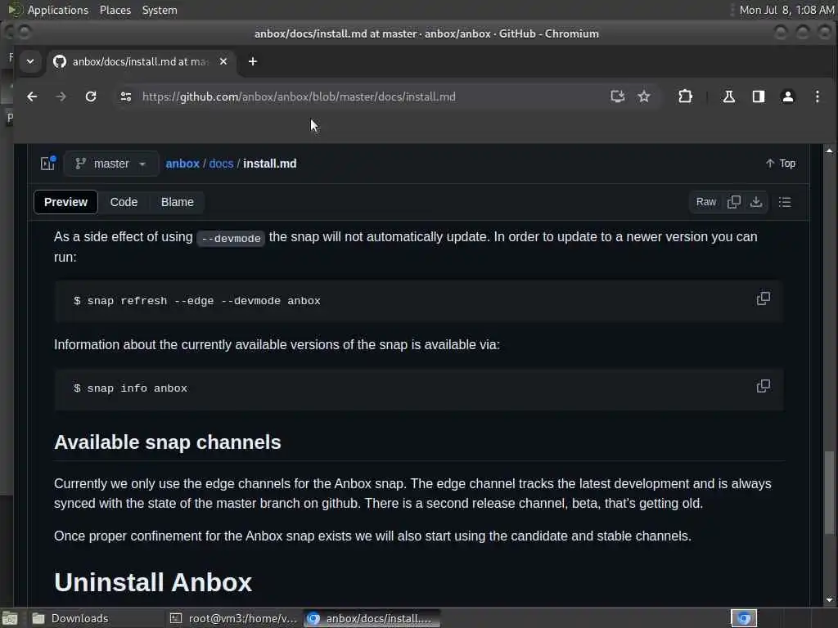Click the "$ snap info anbox" code text
The image size is (838, 628).
coord(130,388)
